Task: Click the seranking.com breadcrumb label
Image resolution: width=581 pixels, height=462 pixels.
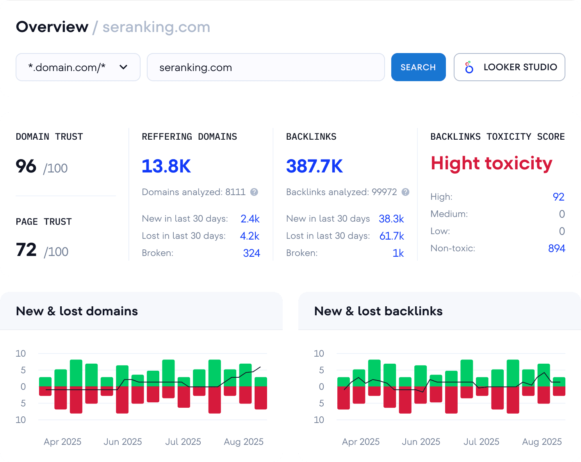Action: [x=156, y=27]
